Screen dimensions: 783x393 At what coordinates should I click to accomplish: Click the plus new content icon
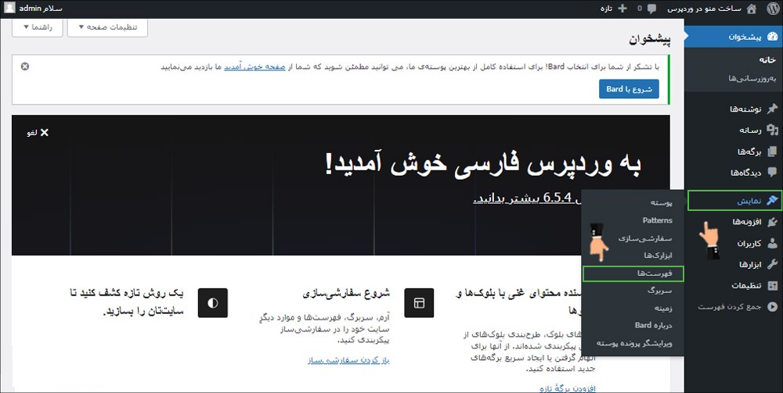tap(622, 9)
